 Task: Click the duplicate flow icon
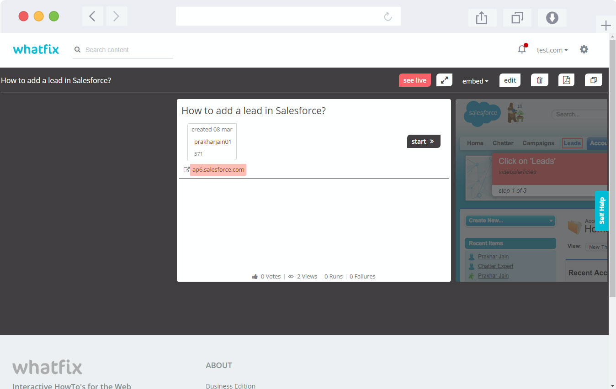[594, 80]
